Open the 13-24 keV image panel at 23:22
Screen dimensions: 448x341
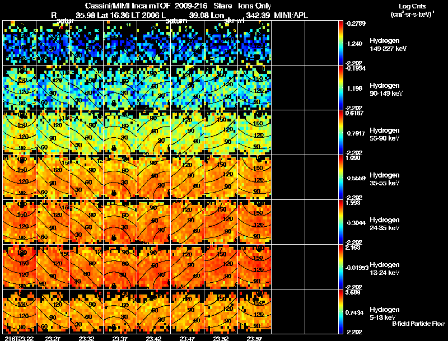[x=20, y=267]
